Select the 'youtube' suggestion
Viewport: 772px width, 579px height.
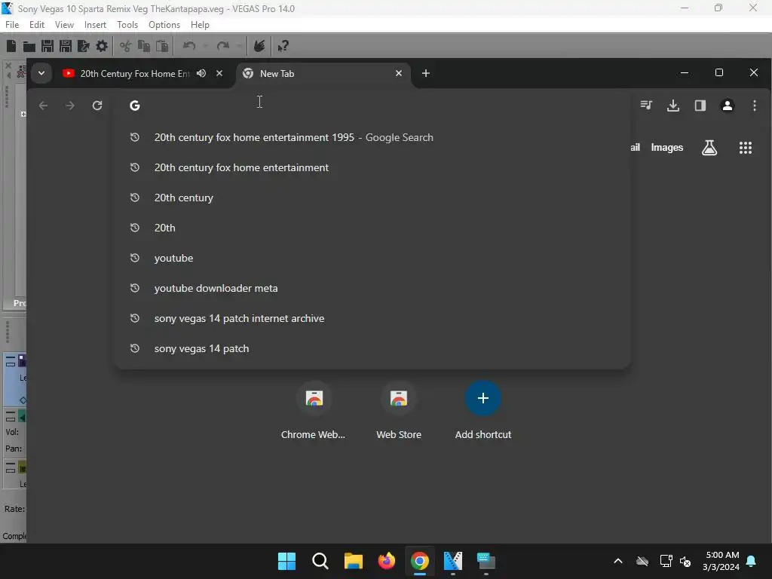pyautogui.click(x=372, y=258)
